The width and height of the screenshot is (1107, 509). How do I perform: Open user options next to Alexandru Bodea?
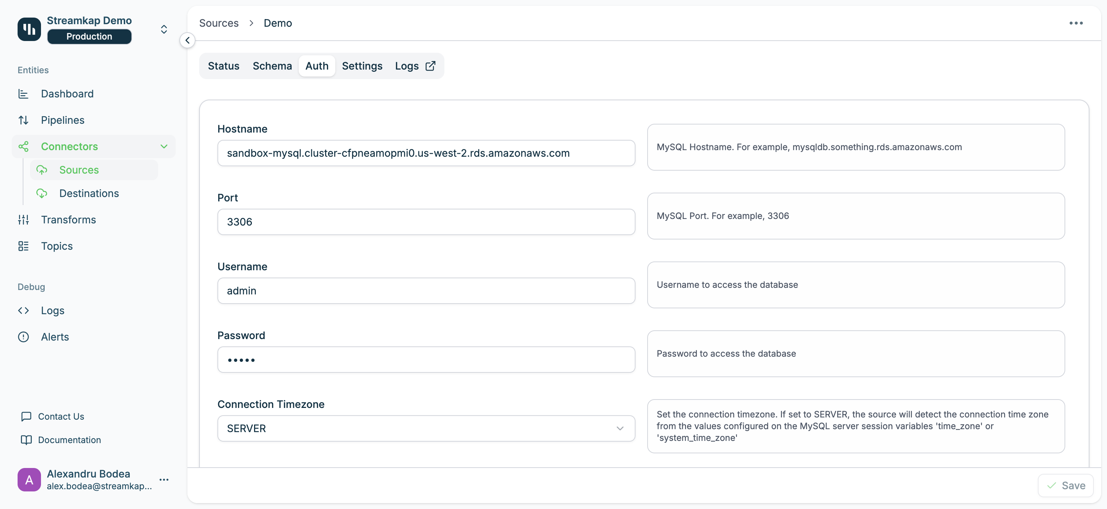click(164, 479)
